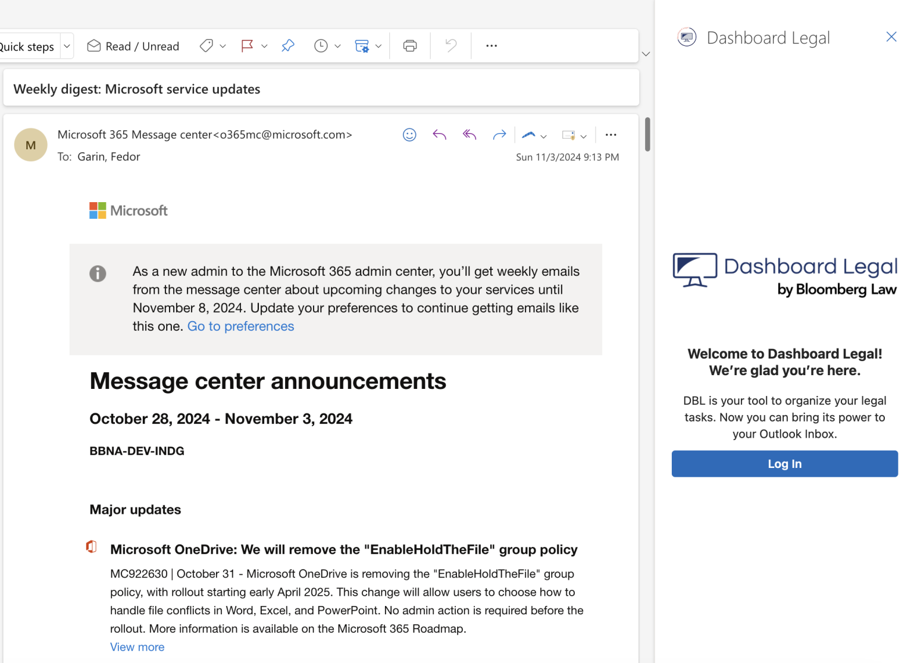Image resolution: width=914 pixels, height=663 pixels.
Task: Print the email
Action: [x=409, y=46]
